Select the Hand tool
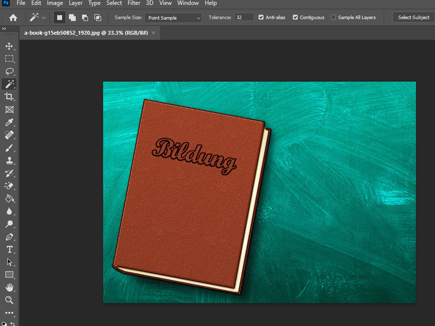The height and width of the screenshot is (326, 435). coord(9,288)
